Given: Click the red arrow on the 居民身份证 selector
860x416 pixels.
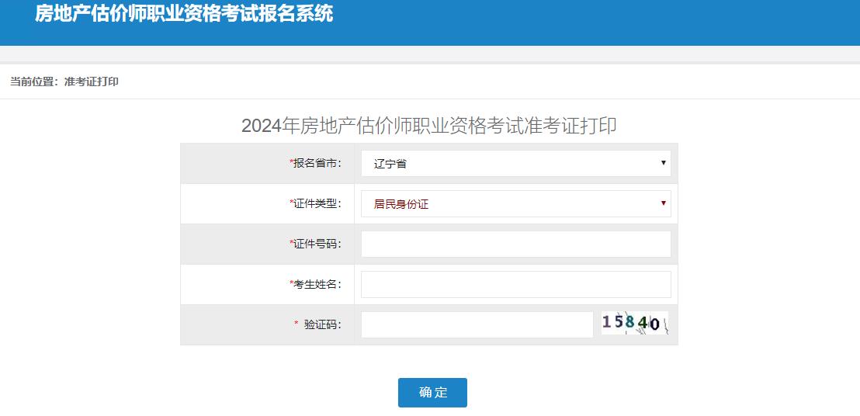Looking at the screenshot, I should [663, 203].
